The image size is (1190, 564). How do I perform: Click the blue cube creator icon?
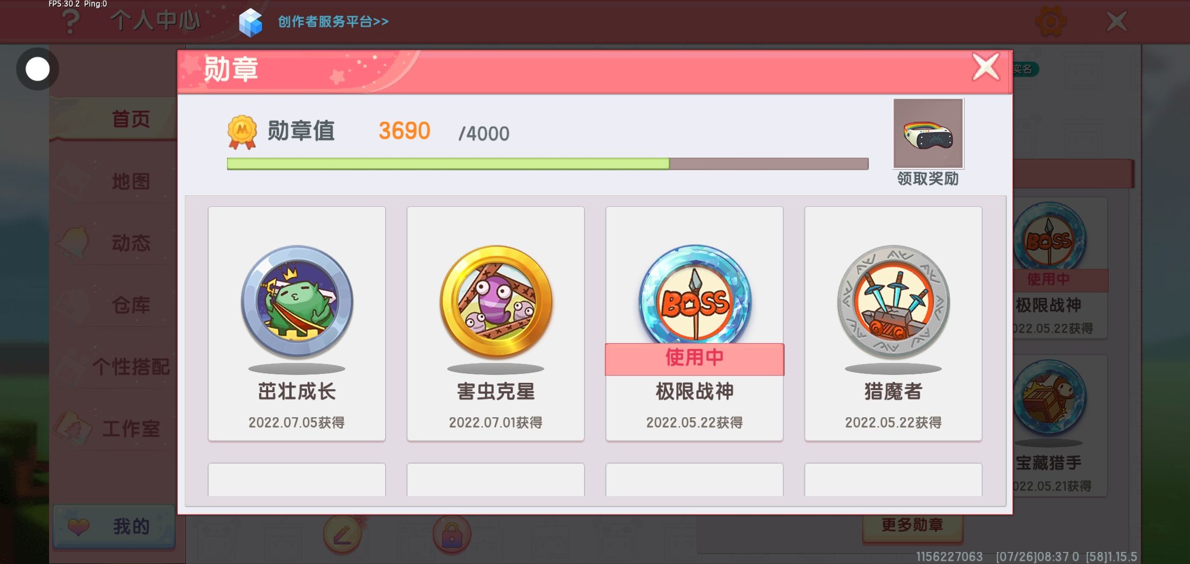[x=251, y=22]
